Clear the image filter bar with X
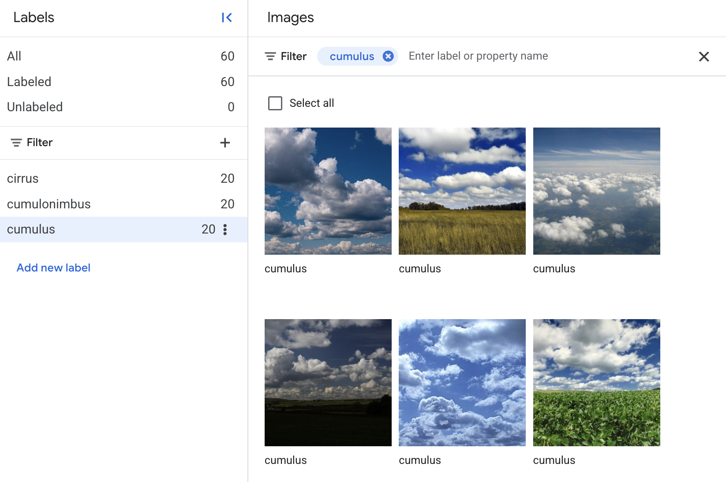This screenshot has height=482, width=726. pyautogui.click(x=704, y=56)
